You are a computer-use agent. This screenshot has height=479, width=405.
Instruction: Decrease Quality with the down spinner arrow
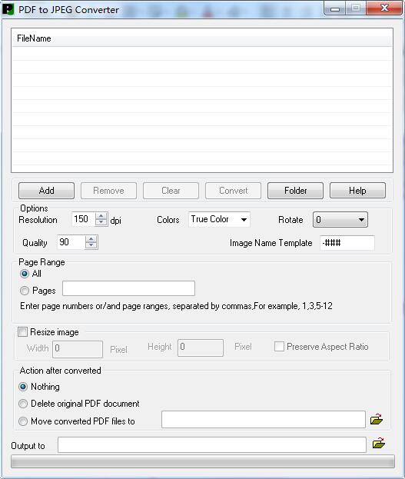coord(91,245)
